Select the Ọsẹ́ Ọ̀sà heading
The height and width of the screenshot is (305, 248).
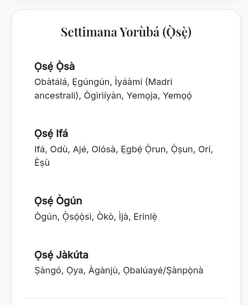[55, 66]
